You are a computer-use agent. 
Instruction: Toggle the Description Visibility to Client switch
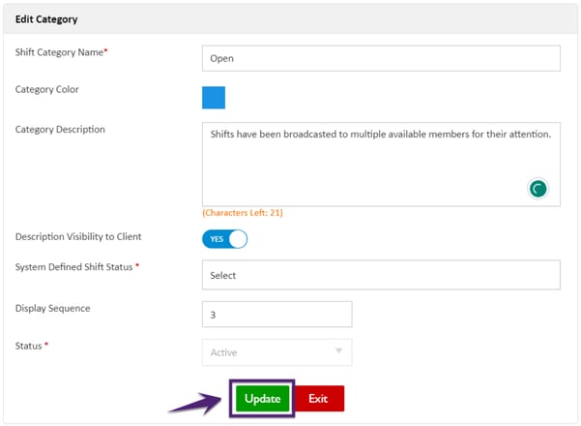[224, 239]
